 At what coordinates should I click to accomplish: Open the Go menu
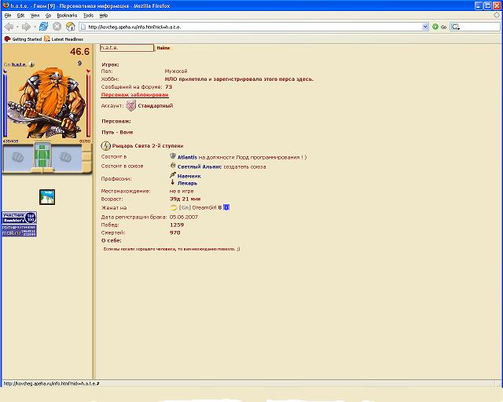[x=48, y=15]
